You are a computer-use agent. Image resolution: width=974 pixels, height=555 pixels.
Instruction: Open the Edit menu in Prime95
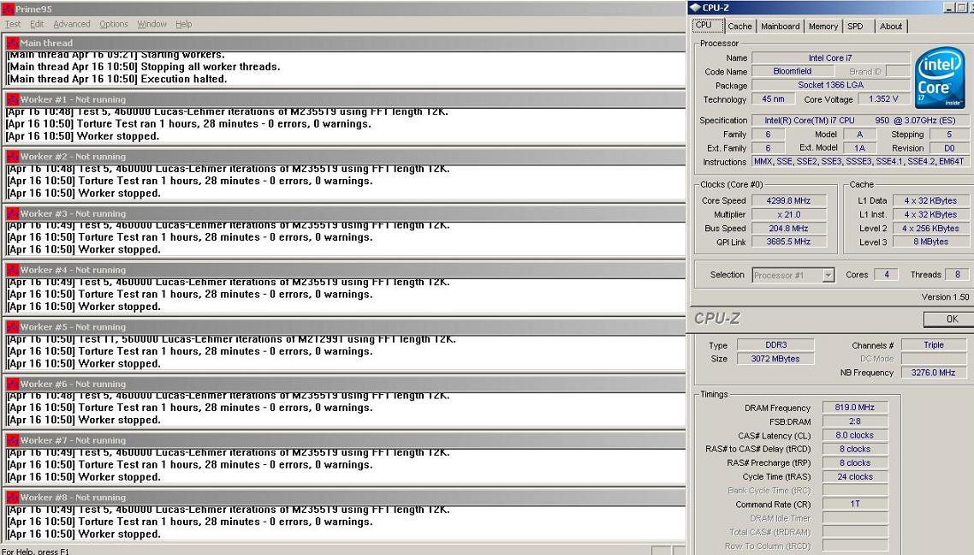tap(38, 24)
